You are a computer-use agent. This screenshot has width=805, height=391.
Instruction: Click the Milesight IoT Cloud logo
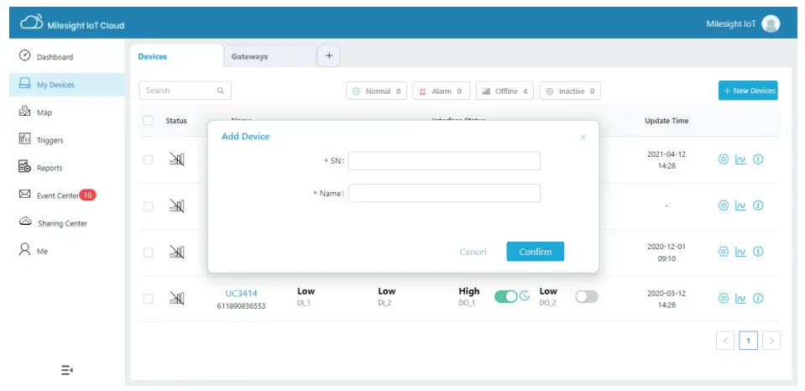click(x=72, y=24)
